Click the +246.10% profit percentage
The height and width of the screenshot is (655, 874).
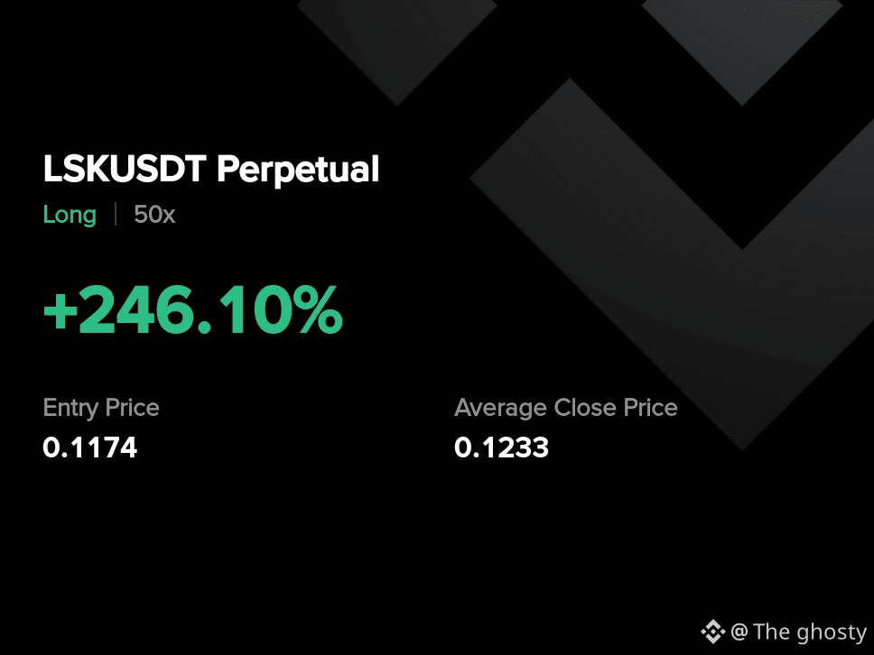(193, 309)
